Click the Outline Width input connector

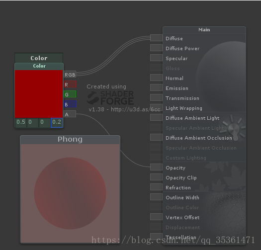coord(156,197)
